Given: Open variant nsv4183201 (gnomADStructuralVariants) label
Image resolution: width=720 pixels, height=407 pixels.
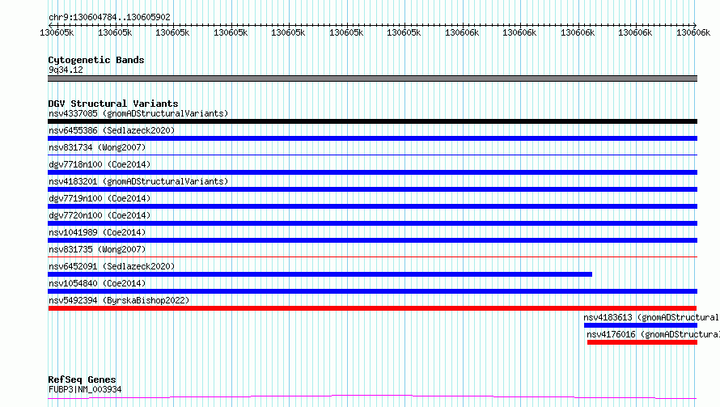Looking at the screenshot, I should [x=138, y=181].
